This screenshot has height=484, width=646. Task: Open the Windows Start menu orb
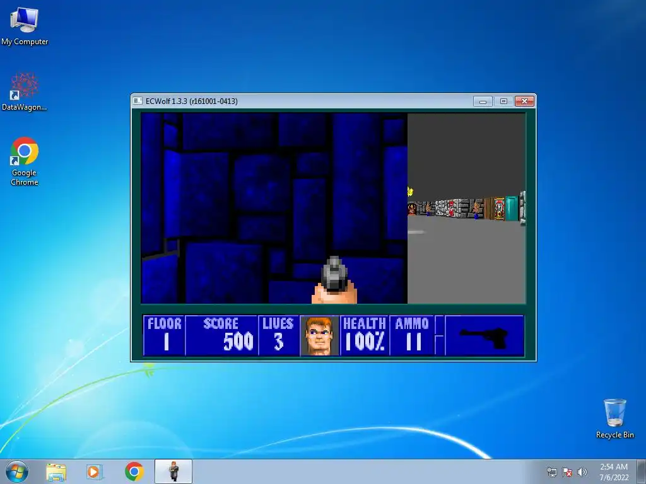coord(17,471)
